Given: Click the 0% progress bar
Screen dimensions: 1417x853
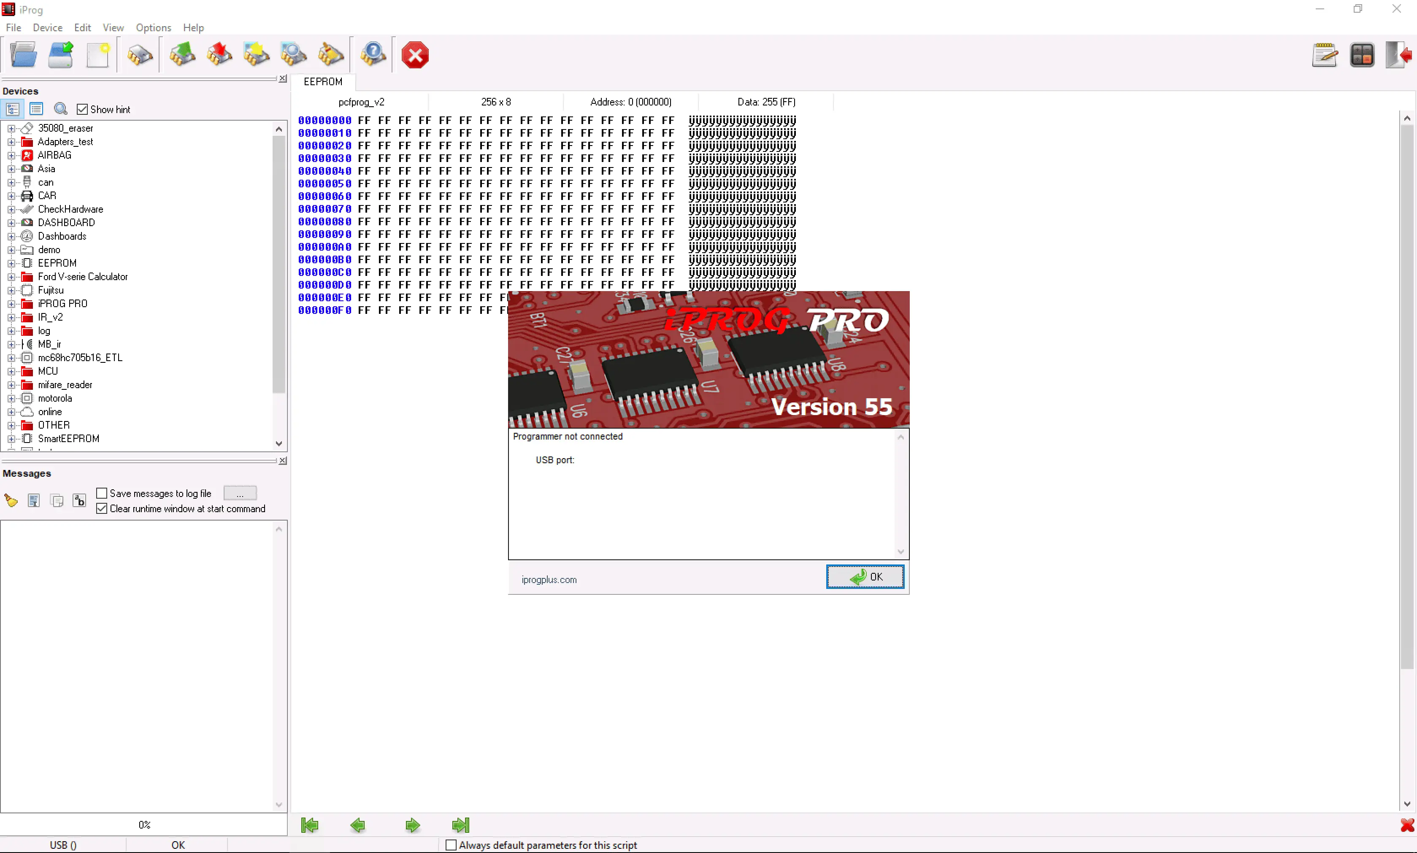Looking at the screenshot, I should (x=144, y=825).
